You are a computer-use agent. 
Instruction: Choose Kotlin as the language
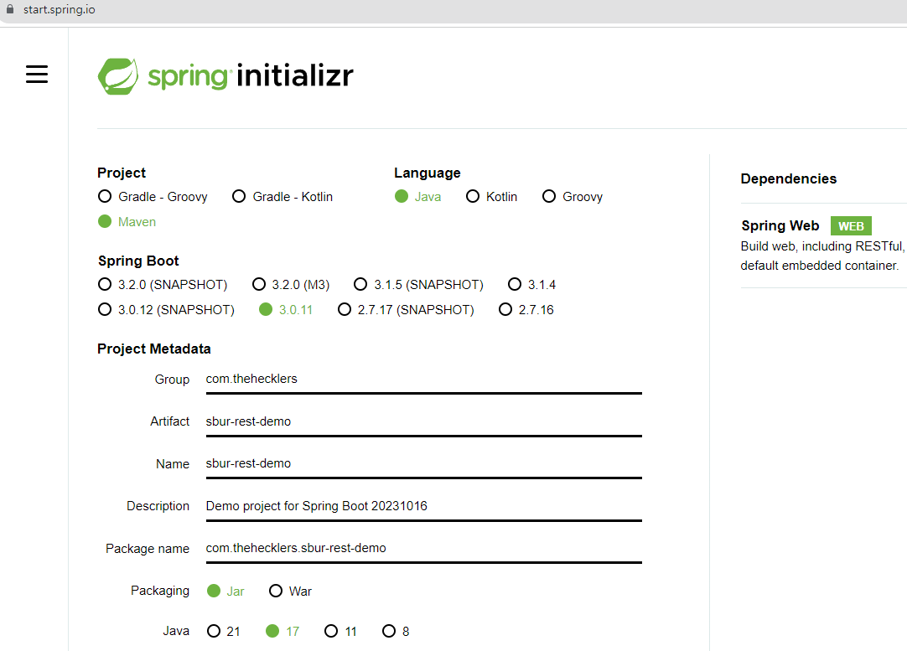pyautogui.click(x=491, y=197)
